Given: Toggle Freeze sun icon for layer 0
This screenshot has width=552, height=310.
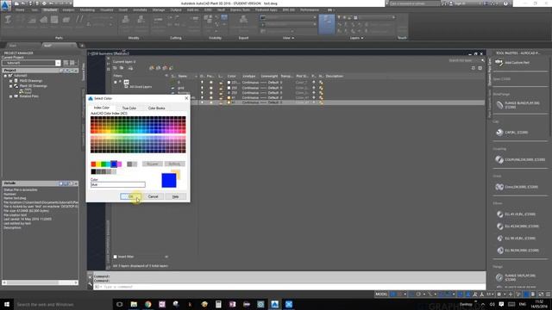Looking at the screenshot, I should [210, 83].
